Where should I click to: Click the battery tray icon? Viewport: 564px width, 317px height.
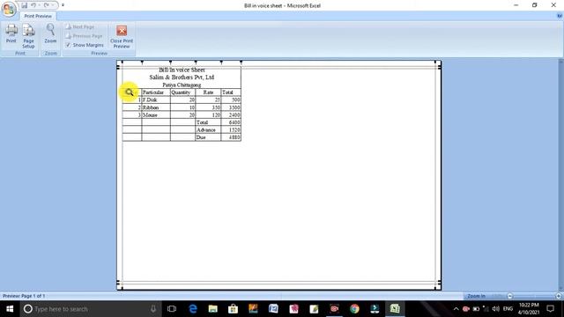coord(476,309)
